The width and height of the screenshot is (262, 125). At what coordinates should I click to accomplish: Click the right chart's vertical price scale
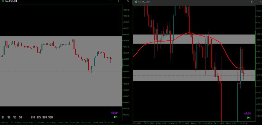(x=259, y=63)
